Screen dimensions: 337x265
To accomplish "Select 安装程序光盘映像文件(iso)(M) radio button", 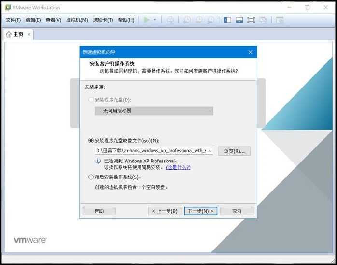I will pyautogui.click(x=91, y=141).
